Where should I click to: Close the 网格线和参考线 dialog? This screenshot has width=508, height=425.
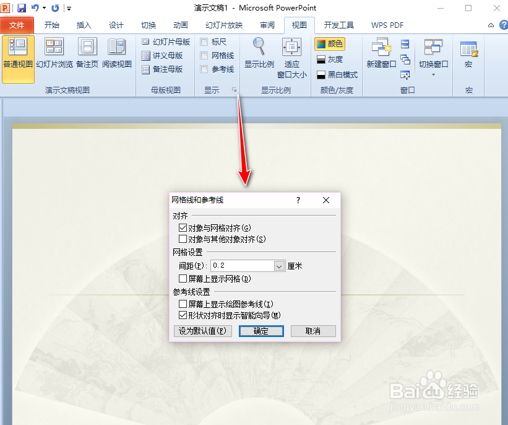326,200
